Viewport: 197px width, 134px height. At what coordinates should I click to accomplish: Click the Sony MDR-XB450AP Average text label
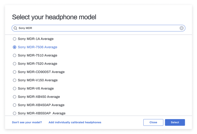coord(41,105)
